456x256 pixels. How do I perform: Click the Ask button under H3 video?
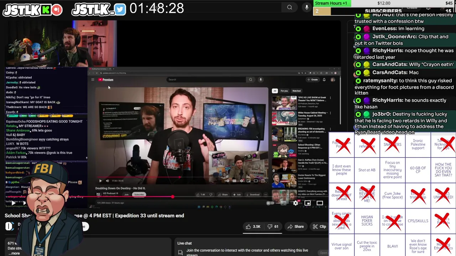237,194
